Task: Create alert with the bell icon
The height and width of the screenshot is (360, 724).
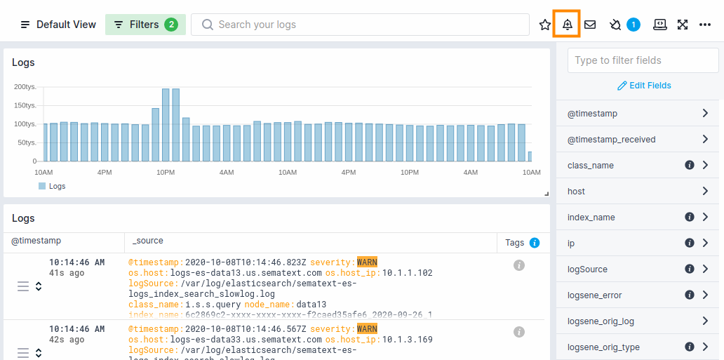Action: 568,25
